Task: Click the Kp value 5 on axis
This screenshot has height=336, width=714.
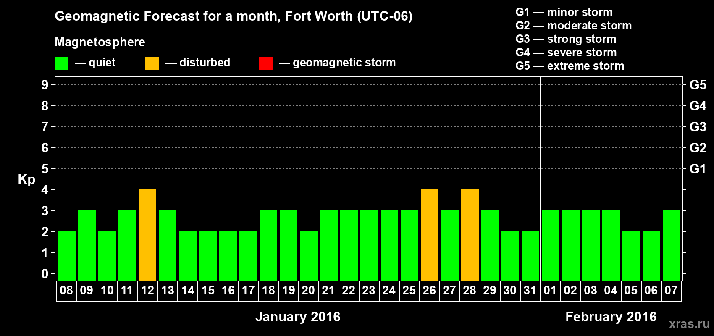Action: pos(45,169)
